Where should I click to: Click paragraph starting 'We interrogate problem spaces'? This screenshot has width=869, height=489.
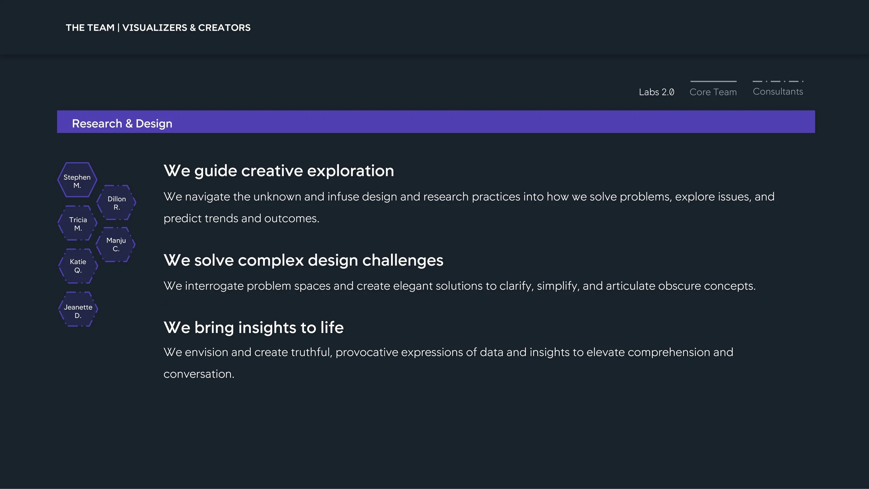(460, 286)
